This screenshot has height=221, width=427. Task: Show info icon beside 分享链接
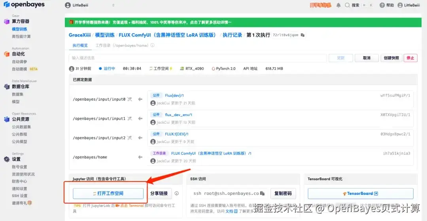tap(176, 193)
